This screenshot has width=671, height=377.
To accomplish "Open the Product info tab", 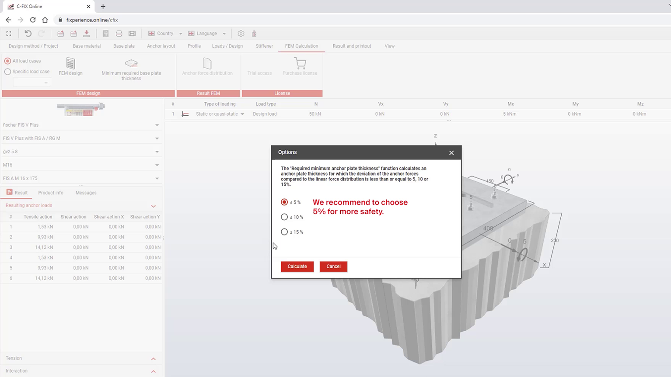I will [x=50, y=192].
